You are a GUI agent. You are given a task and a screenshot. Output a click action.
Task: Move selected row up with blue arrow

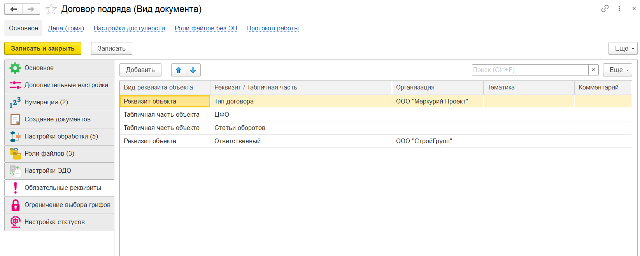coord(179,70)
